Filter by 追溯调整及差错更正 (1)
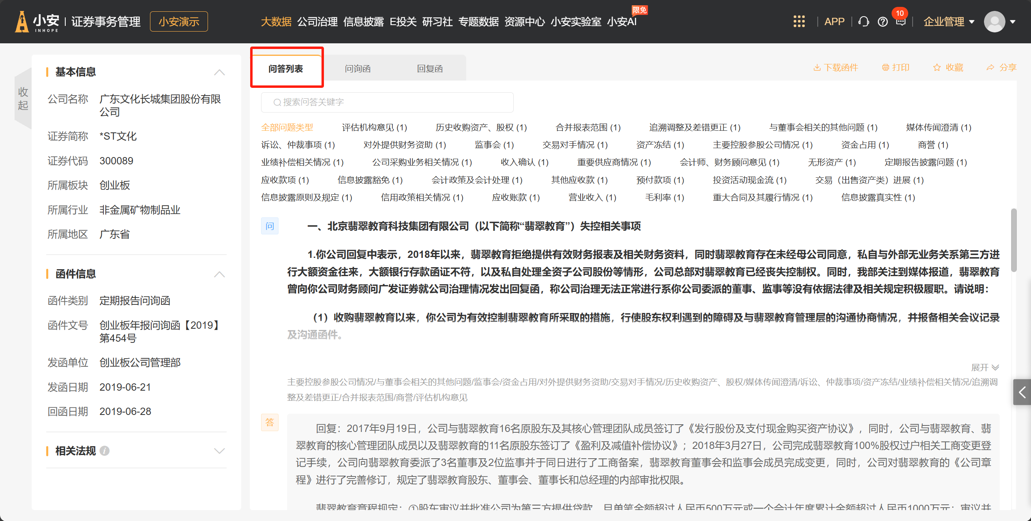Screen dimensions: 1031x521 694,128
